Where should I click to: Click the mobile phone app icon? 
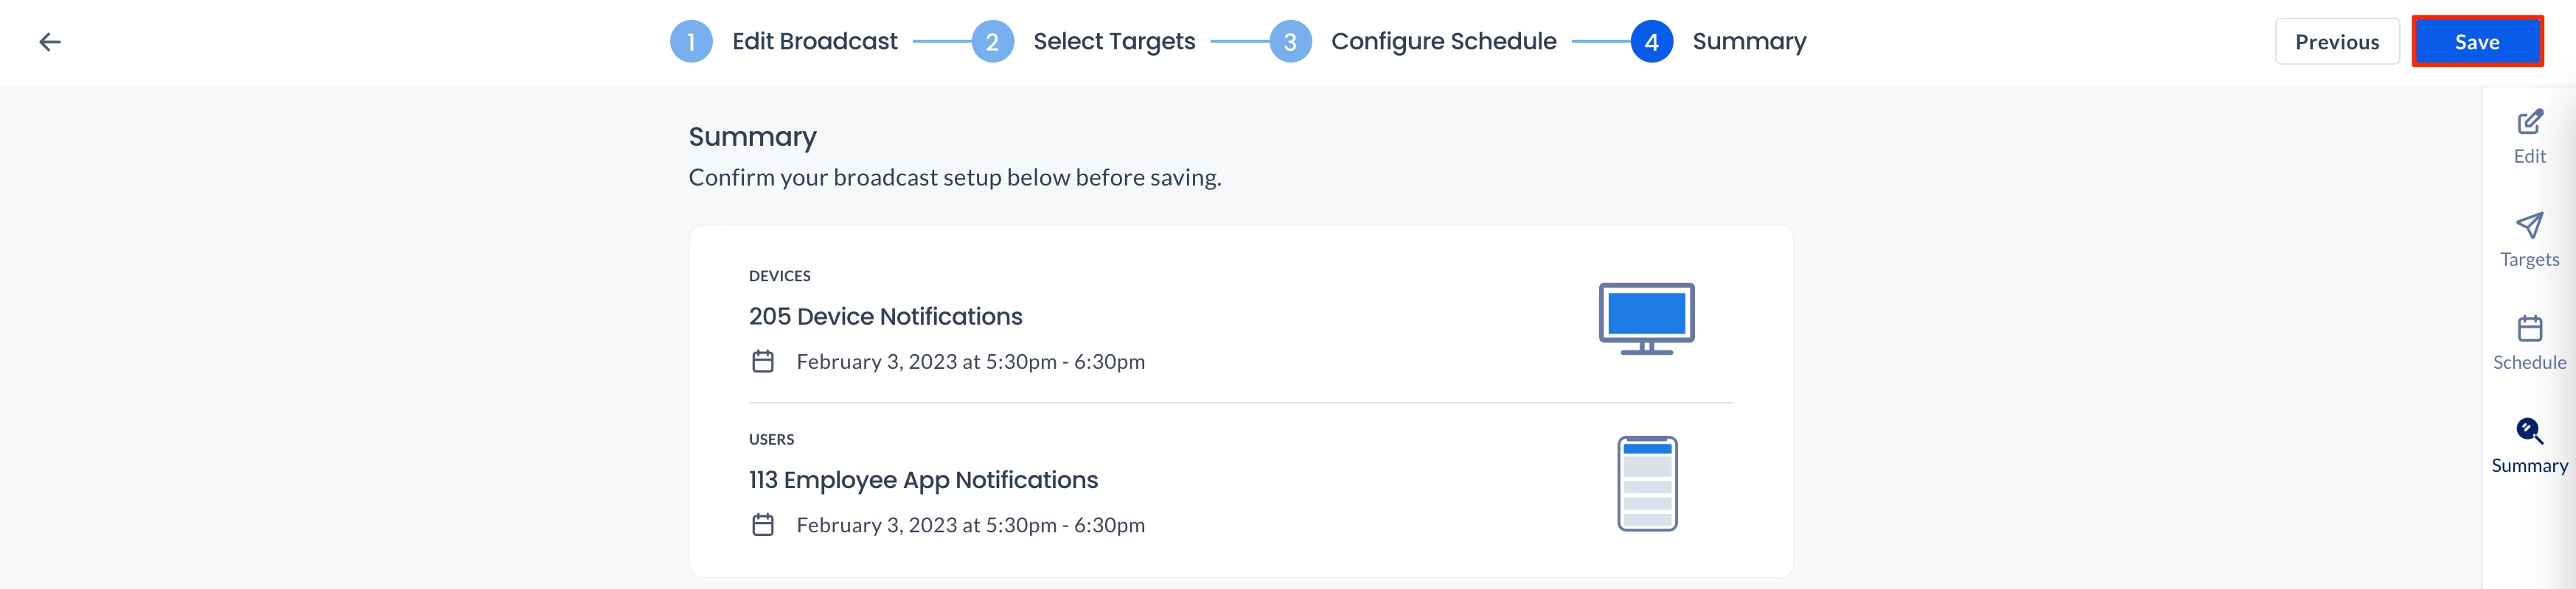coord(1647,483)
